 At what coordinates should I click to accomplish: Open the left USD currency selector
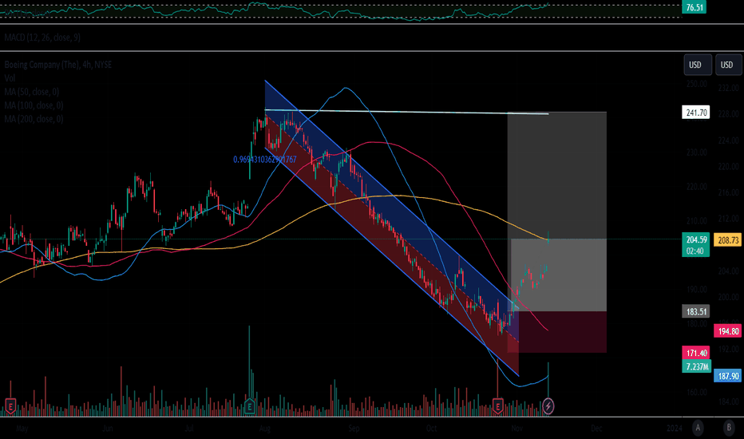(x=698, y=65)
